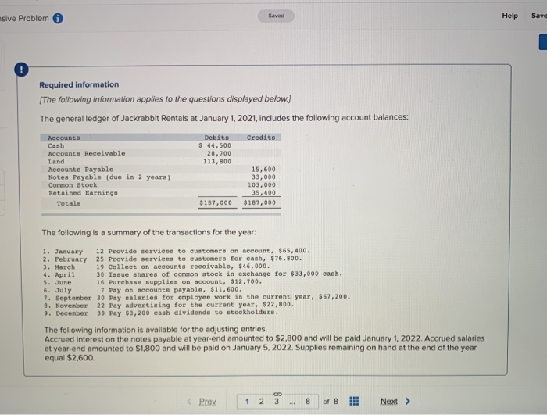
Task: Open the Help menu
Action: (509, 16)
